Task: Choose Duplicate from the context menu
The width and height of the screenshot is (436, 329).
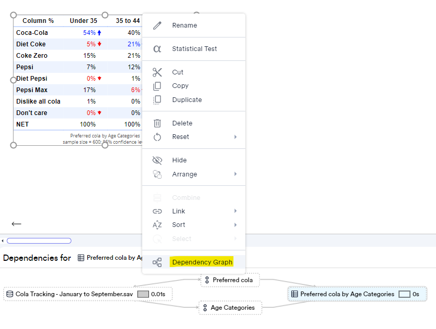Action: tap(188, 99)
